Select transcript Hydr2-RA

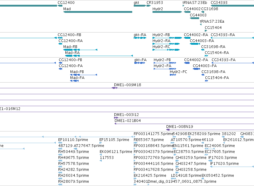(161, 41)
